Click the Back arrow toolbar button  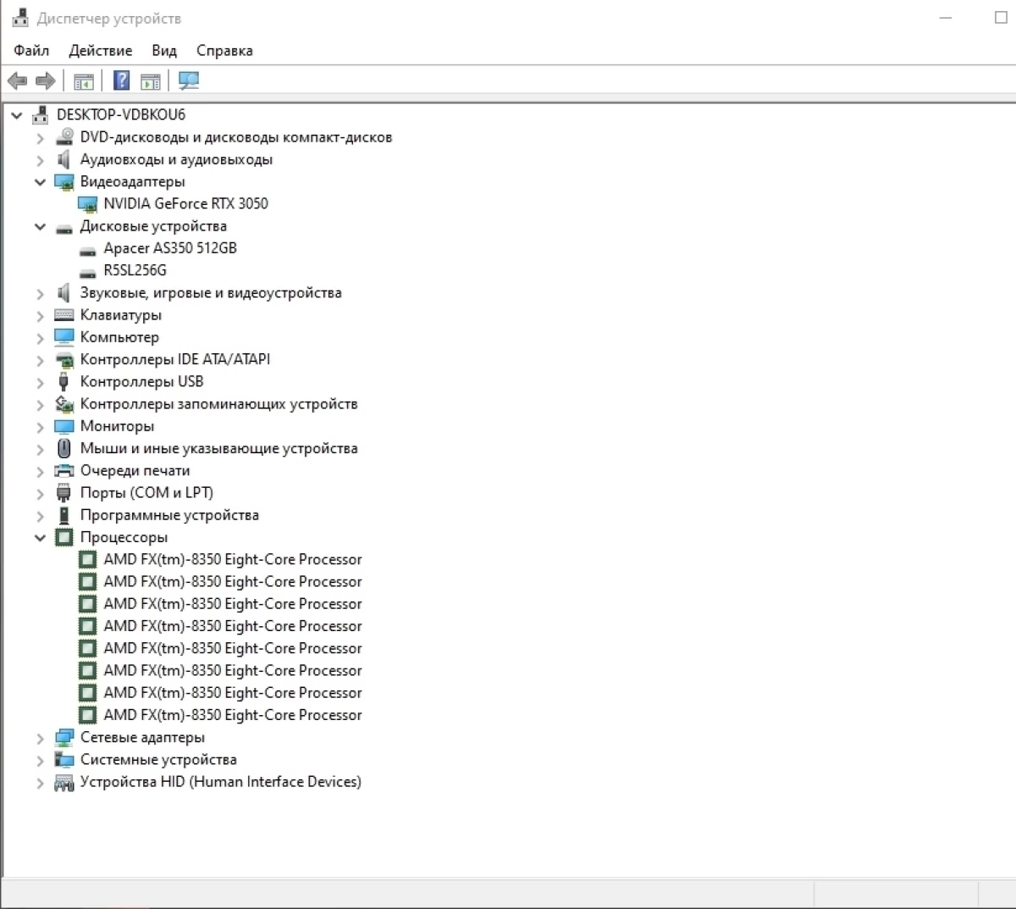17,80
